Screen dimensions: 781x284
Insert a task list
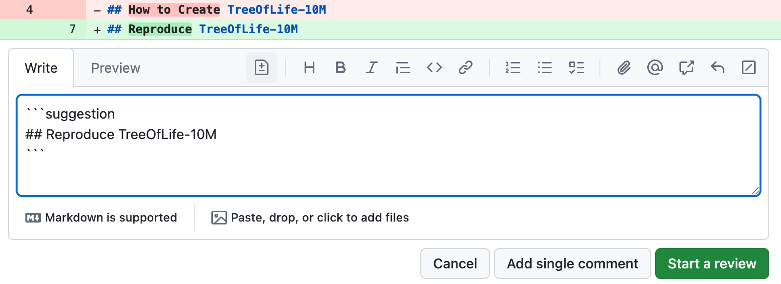pyautogui.click(x=576, y=67)
